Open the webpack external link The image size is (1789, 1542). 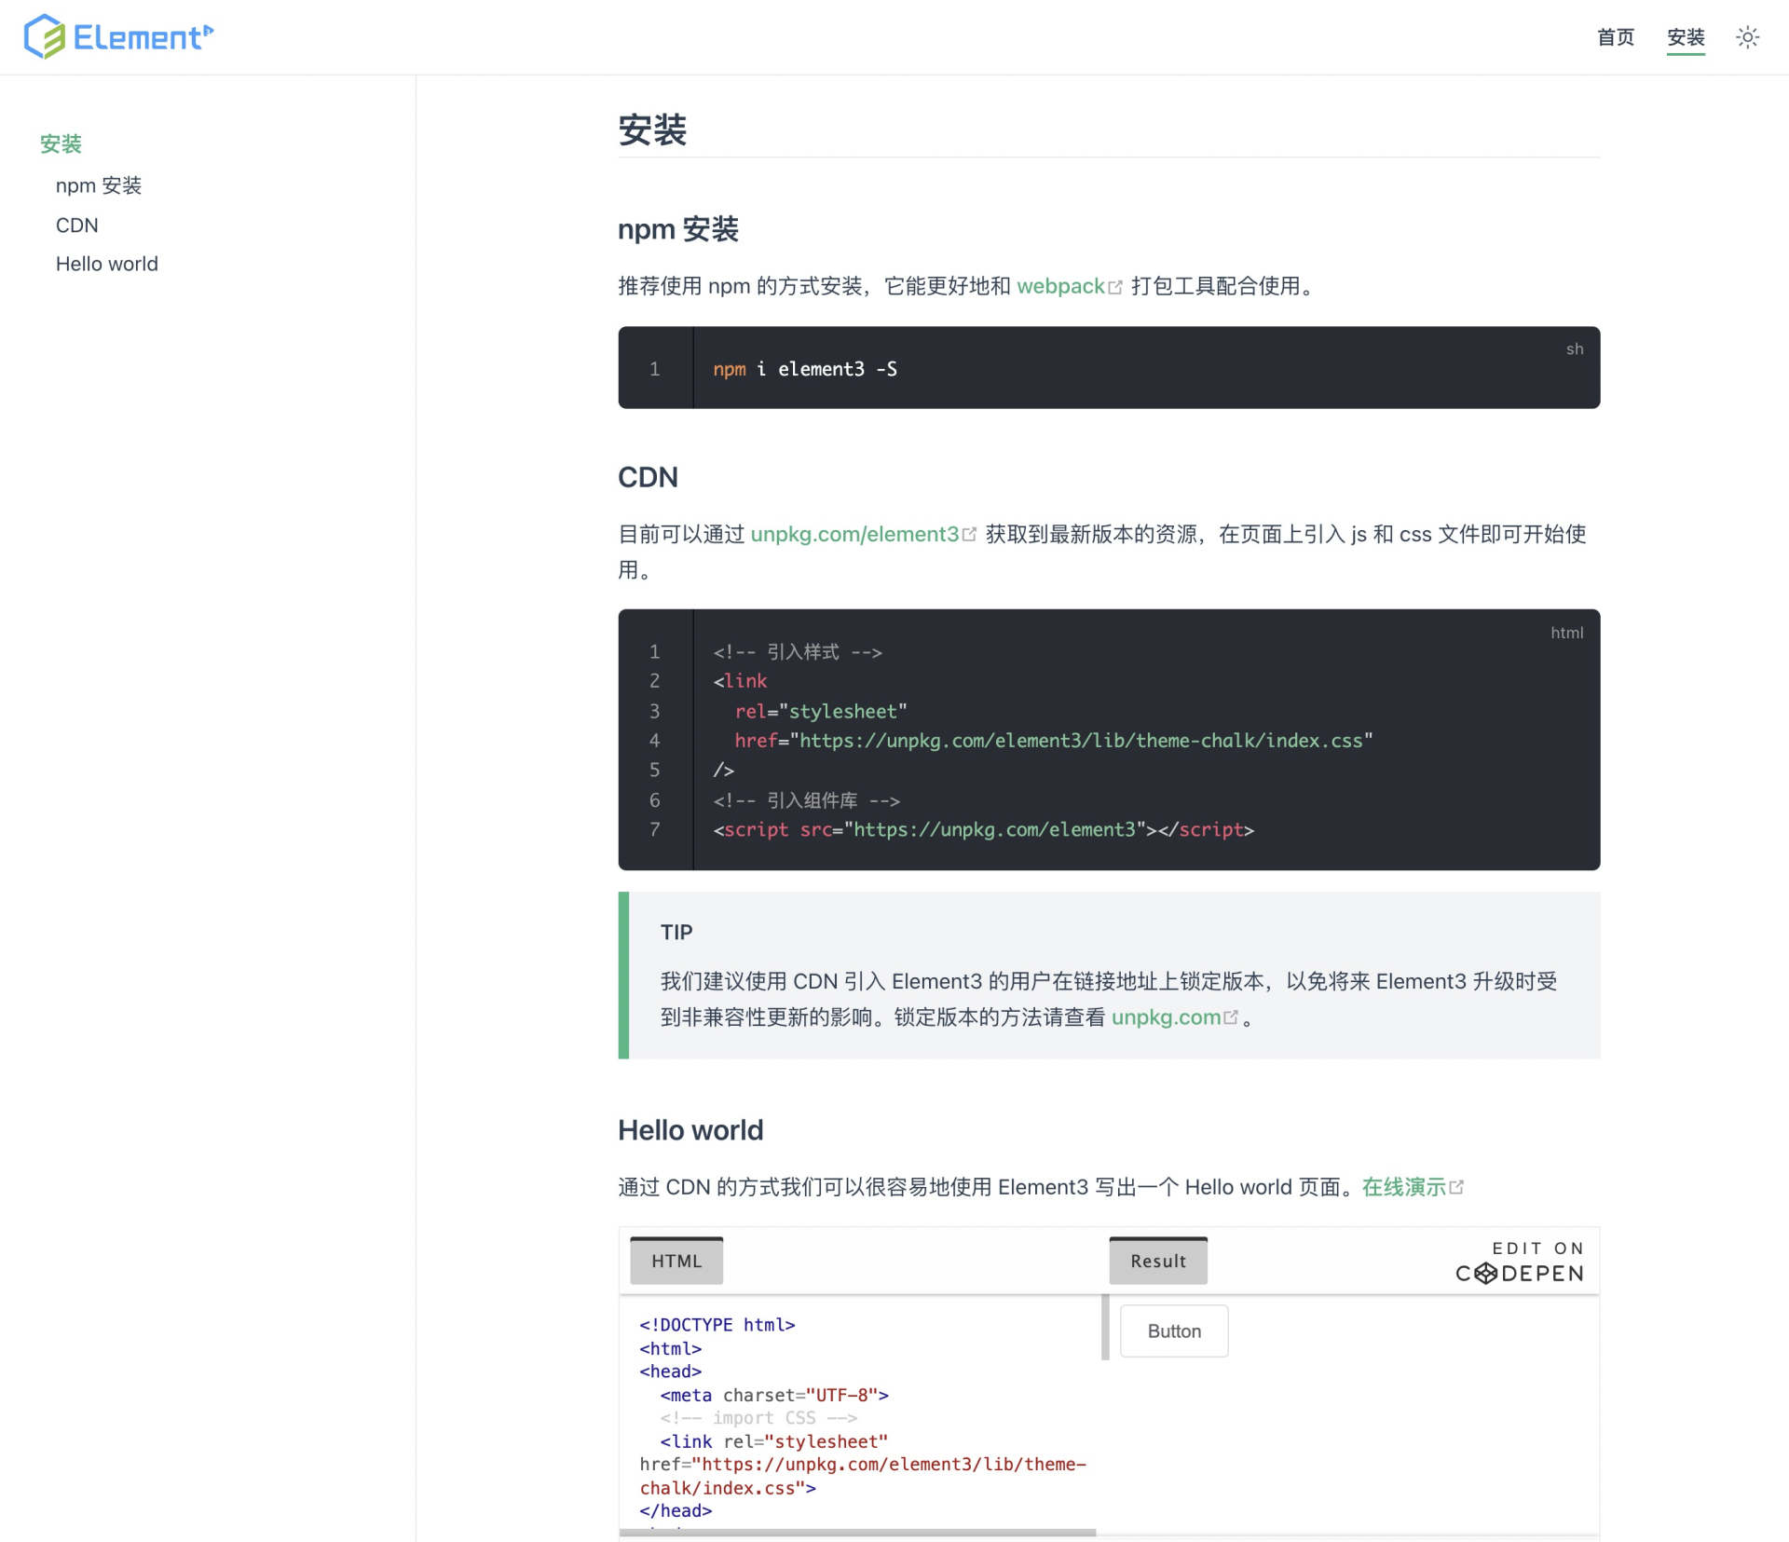point(1060,286)
